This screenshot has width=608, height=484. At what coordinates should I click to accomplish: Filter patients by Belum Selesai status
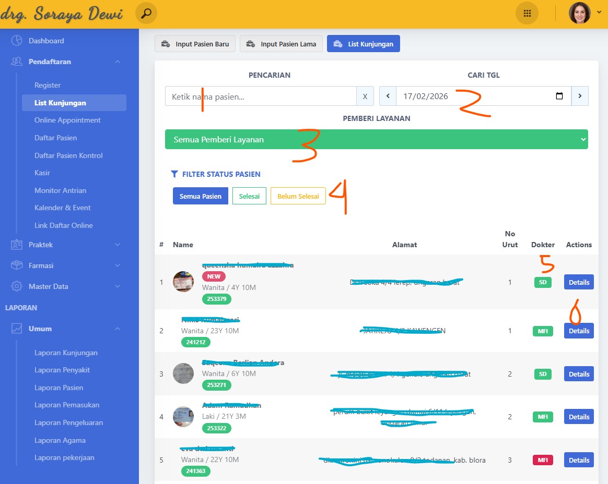pyautogui.click(x=298, y=196)
